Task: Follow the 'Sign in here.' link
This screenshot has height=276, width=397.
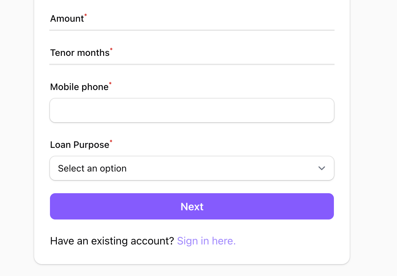Action: (x=206, y=241)
